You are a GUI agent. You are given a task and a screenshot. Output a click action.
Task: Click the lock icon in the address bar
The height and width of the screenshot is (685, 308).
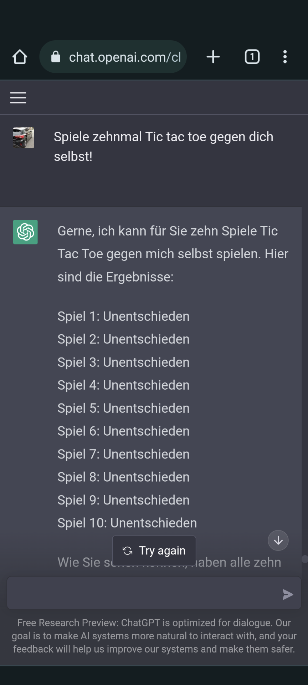click(56, 56)
